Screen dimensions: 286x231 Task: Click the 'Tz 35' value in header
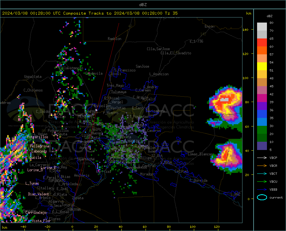pos(171,13)
